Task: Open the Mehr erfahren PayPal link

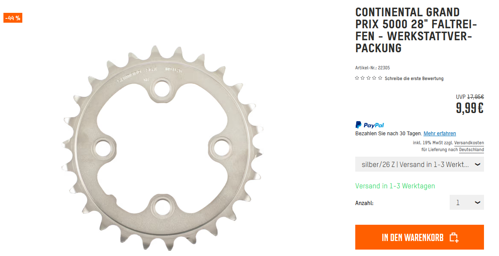Action: [440, 134]
